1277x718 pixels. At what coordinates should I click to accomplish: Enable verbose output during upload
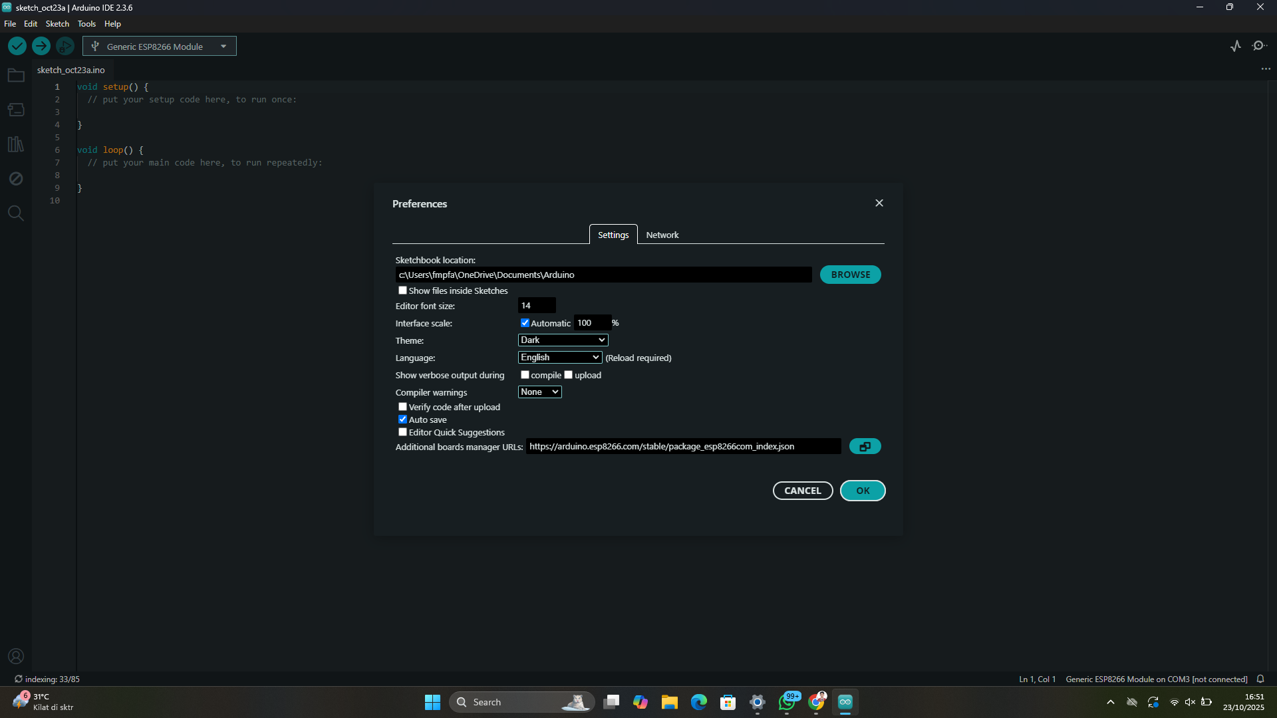pos(569,375)
